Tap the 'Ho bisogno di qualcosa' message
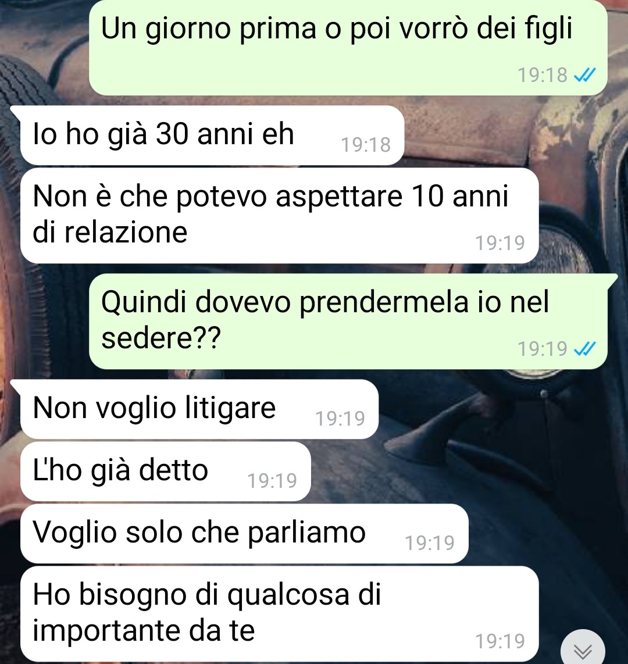 click(280, 613)
